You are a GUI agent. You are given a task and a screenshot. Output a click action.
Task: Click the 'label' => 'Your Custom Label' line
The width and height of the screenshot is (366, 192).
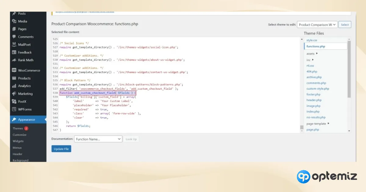point(102,101)
